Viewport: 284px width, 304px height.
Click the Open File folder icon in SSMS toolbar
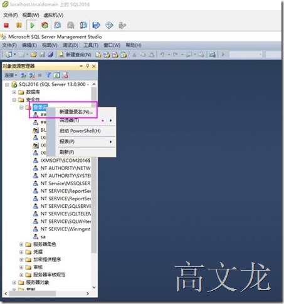tap(33, 55)
